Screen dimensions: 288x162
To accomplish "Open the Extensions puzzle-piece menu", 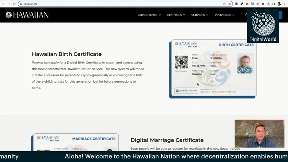I will (x=263, y=4).
